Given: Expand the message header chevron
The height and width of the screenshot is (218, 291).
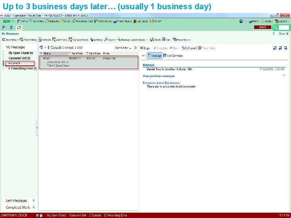Looking at the screenshot, I should [x=284, y=75].
